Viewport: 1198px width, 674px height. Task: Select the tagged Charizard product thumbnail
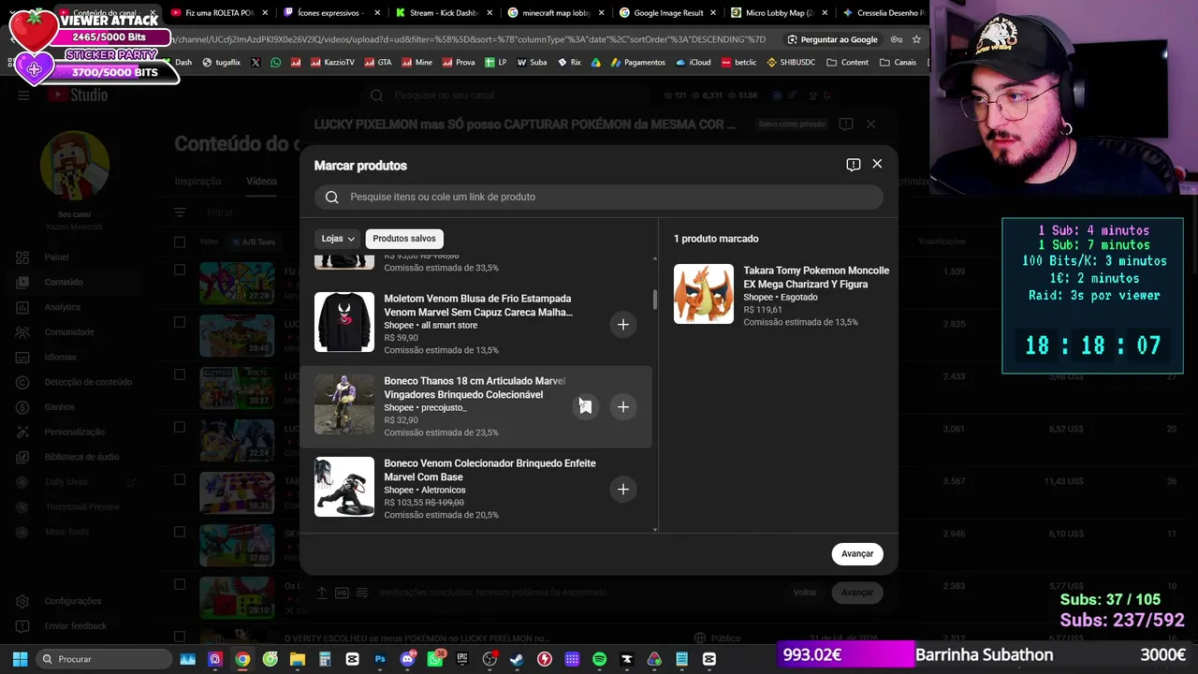pos(704,294)
